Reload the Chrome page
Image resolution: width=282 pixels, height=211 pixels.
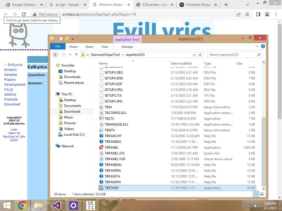(24, 14)
